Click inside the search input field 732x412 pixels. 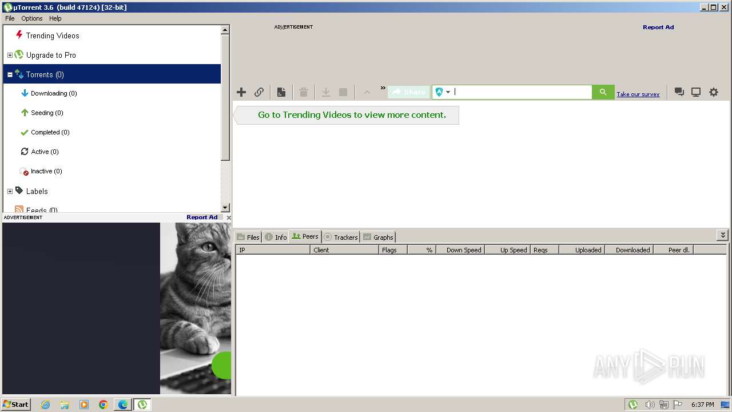pyautogui.click(x=522, y=92)
